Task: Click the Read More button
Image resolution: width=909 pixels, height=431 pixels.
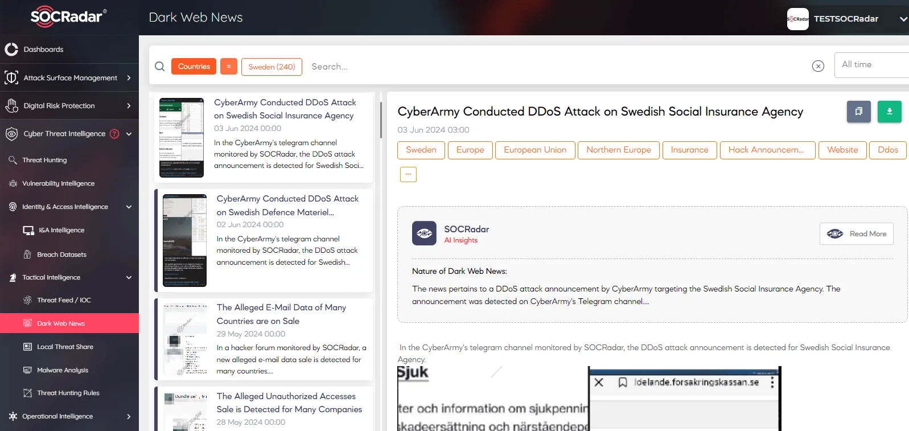Action: (856, 234)
